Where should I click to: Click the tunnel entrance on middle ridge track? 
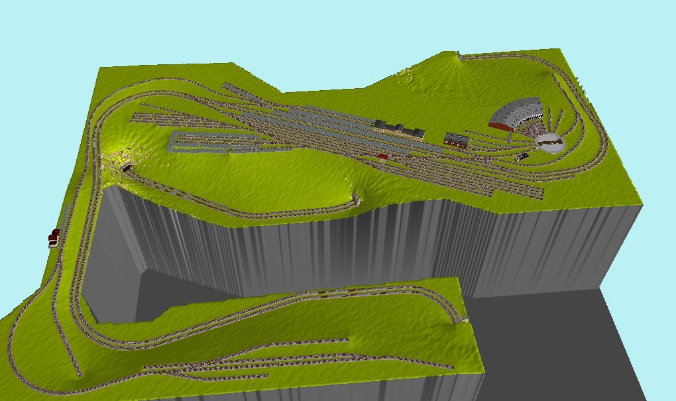[357, 196]
